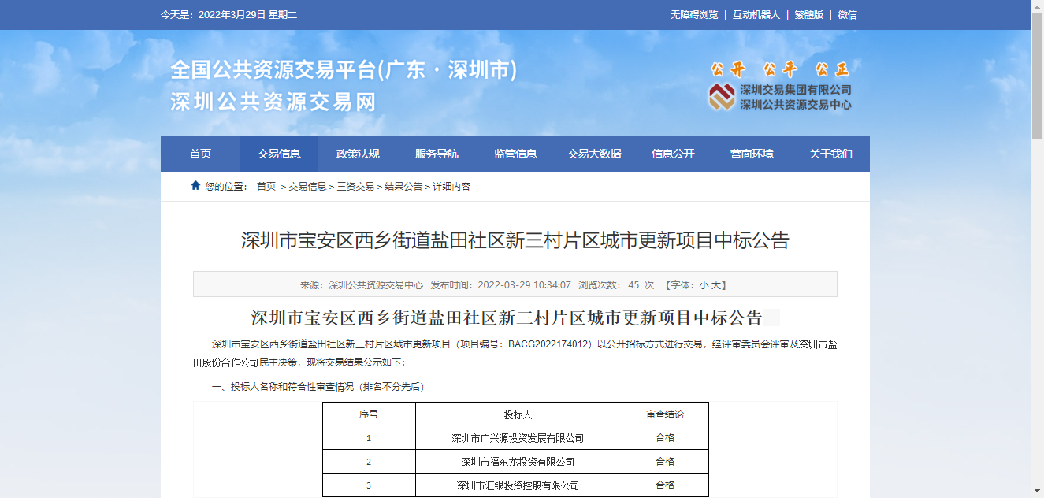1044x498 pixels.
Task: Navigate to 结果公告 via the breadcrumb
Action: tap(403, 187)
